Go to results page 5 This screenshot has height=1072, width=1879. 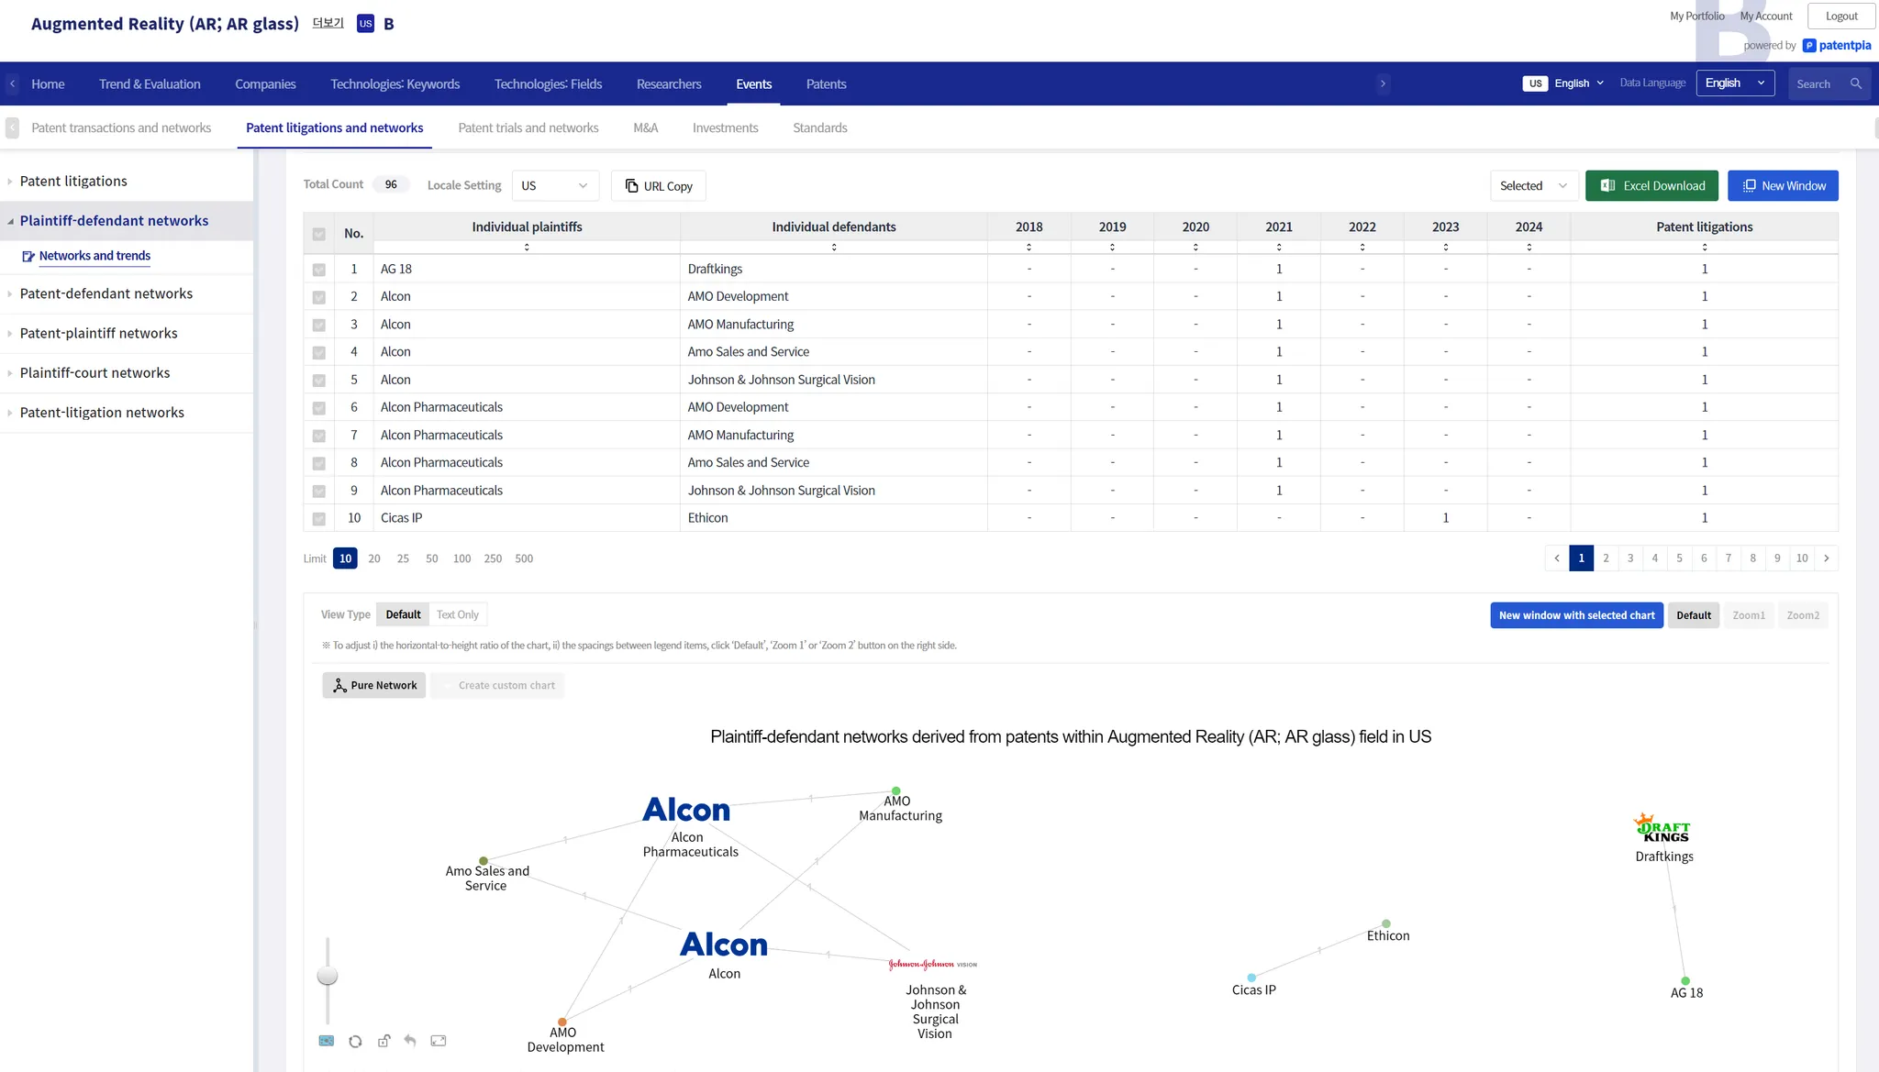point(1679,558)
